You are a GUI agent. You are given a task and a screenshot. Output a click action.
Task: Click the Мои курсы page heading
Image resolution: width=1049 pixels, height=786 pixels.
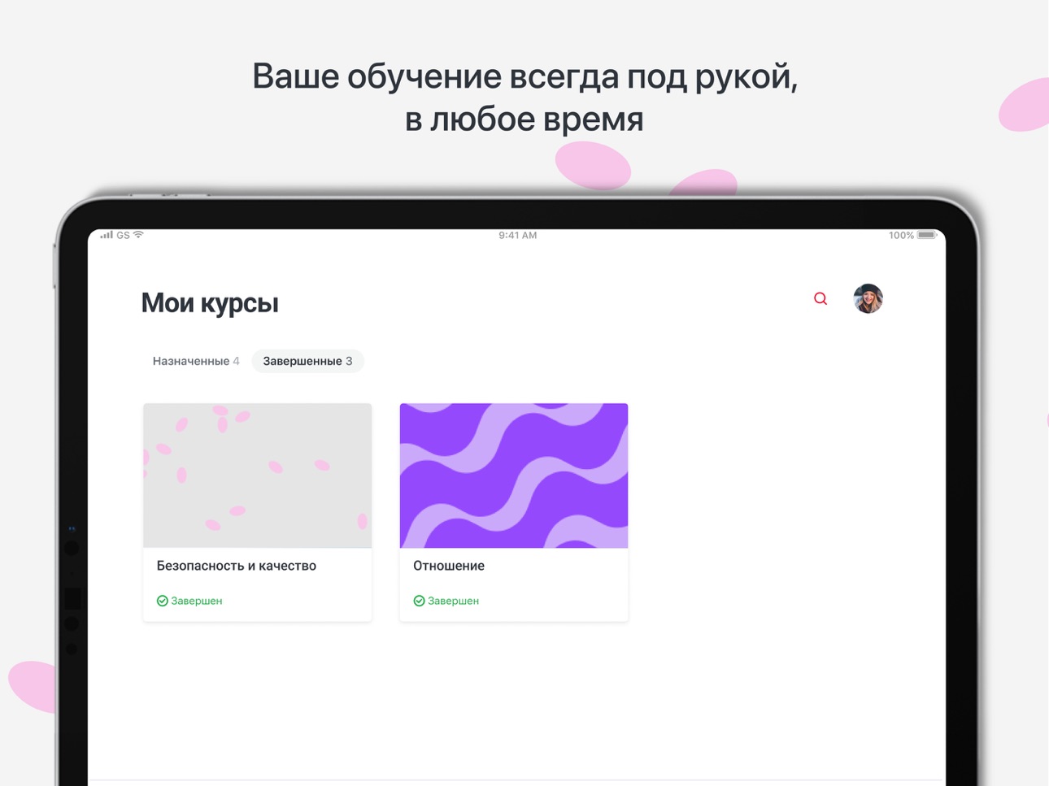tap(210, 303)
